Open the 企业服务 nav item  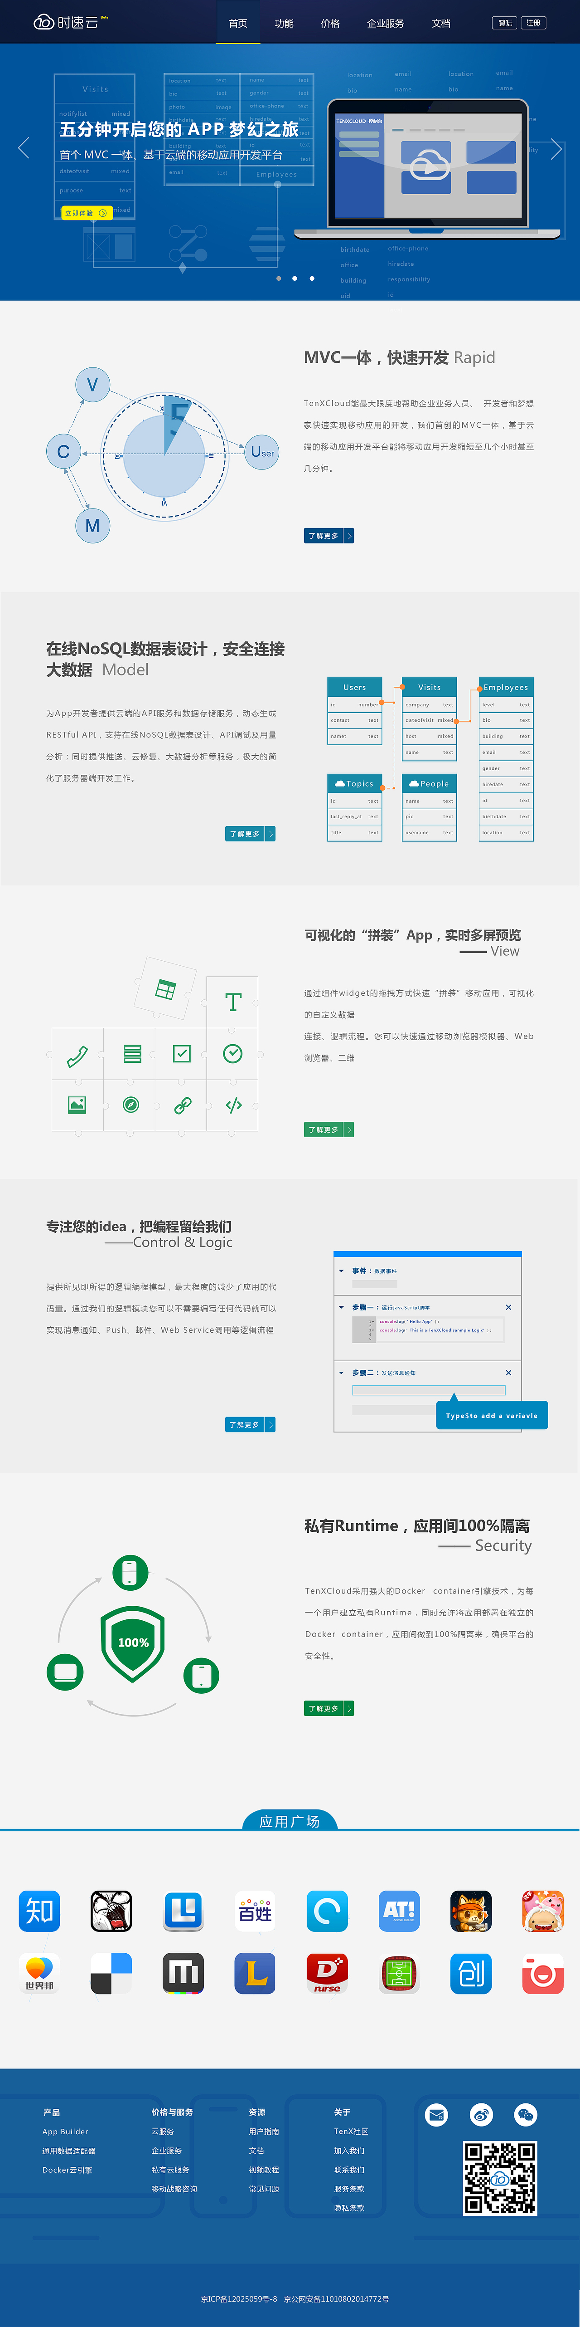coord(385,23)
